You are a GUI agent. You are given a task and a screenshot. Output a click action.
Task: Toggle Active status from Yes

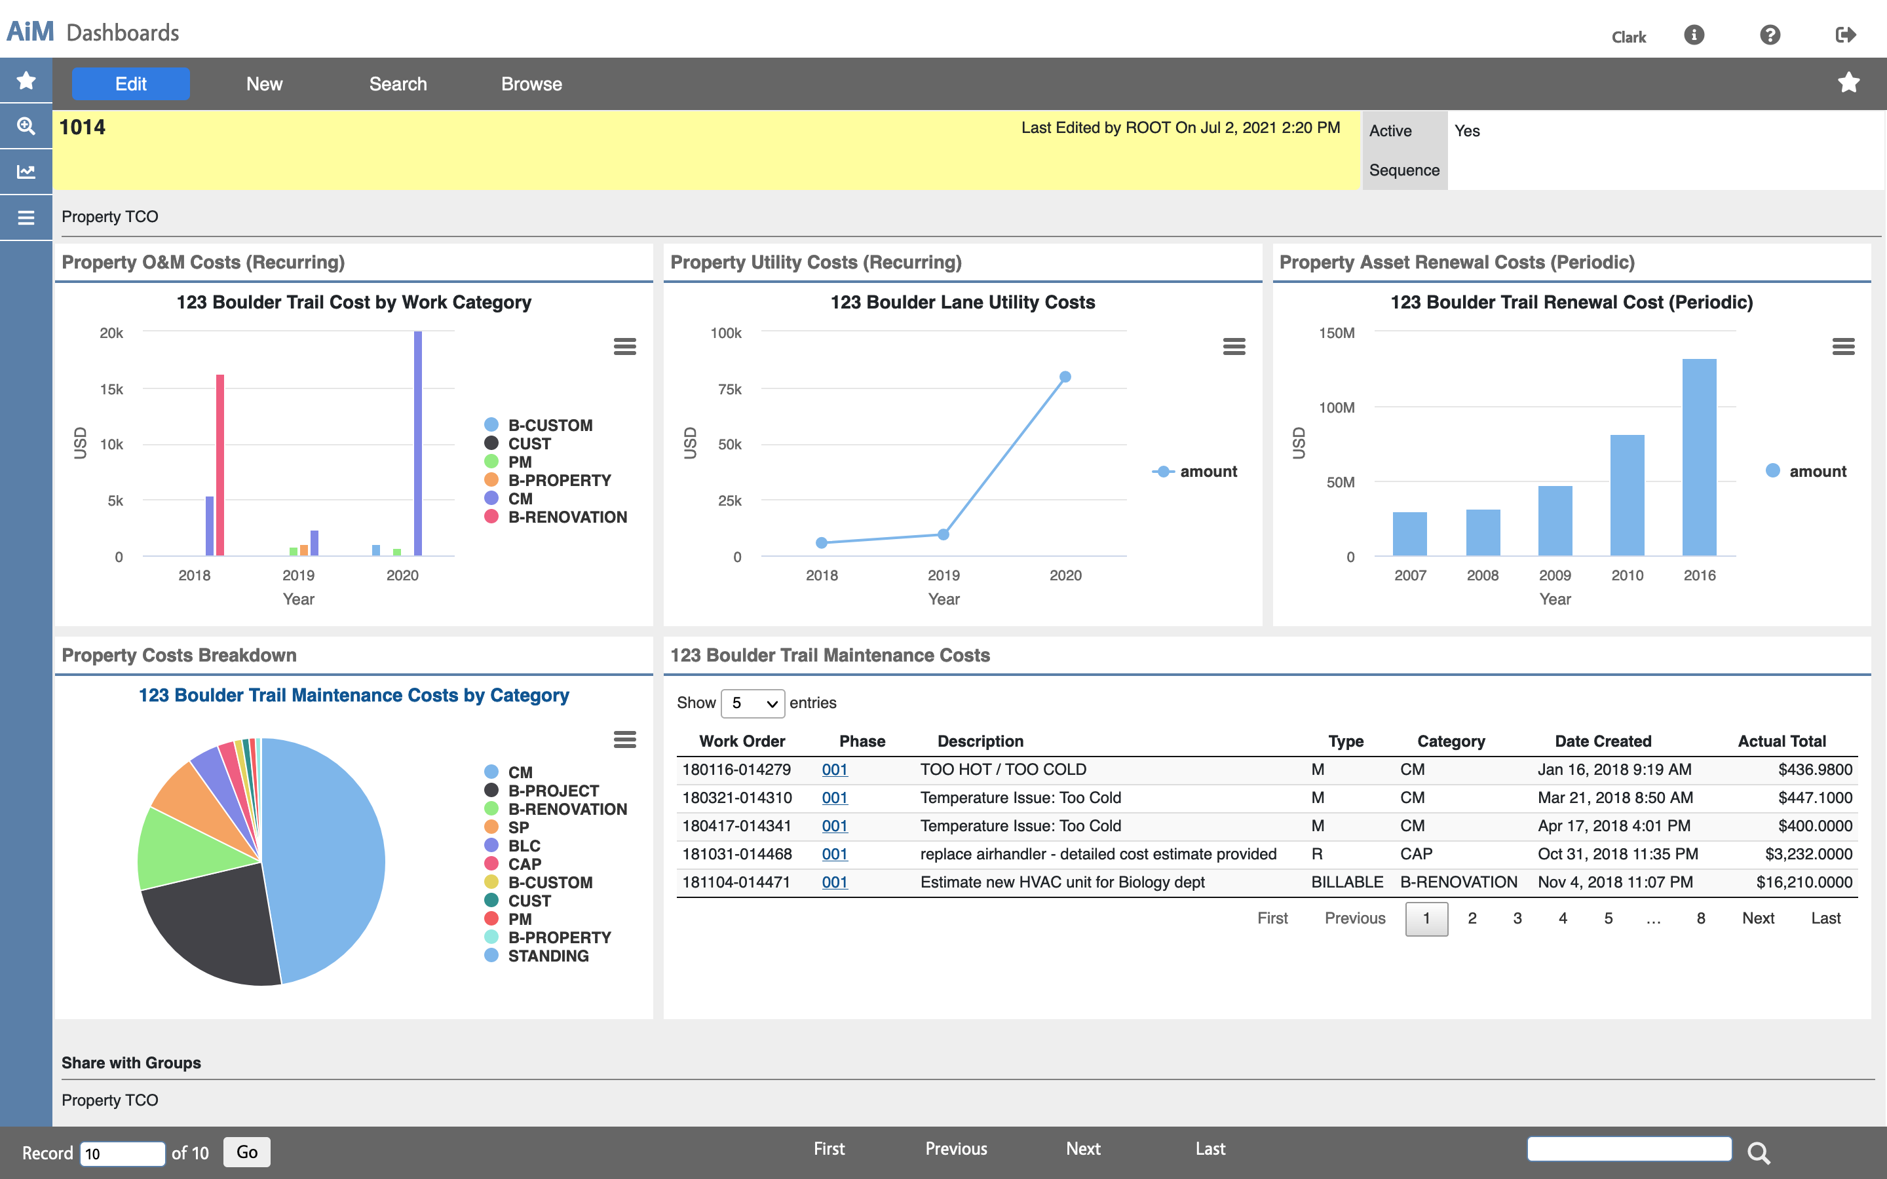coord(1466,130)
